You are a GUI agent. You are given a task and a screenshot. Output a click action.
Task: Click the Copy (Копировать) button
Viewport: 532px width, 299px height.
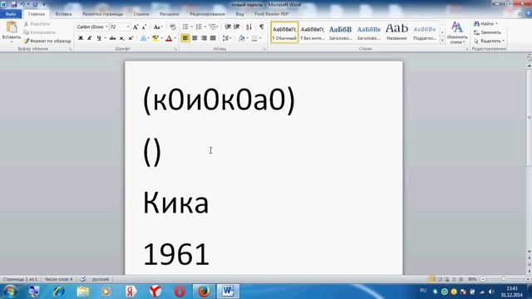(39, 32)
